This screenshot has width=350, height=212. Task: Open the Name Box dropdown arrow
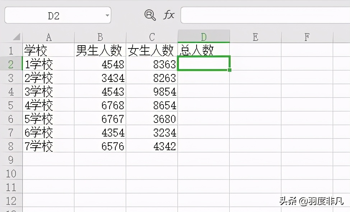point(107,15)
